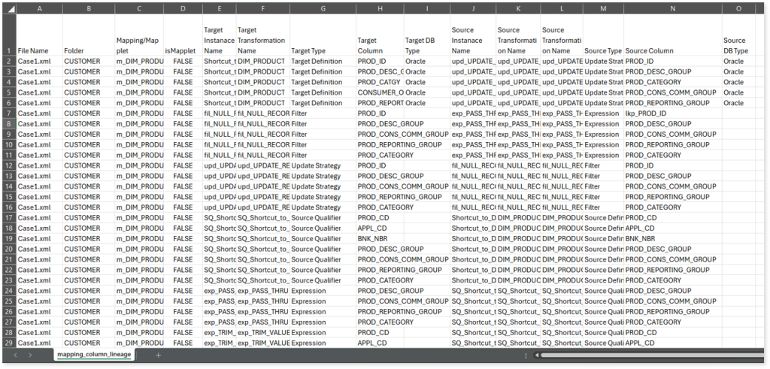Click the Select All corner triangle
770x369 pixels.
8,8
